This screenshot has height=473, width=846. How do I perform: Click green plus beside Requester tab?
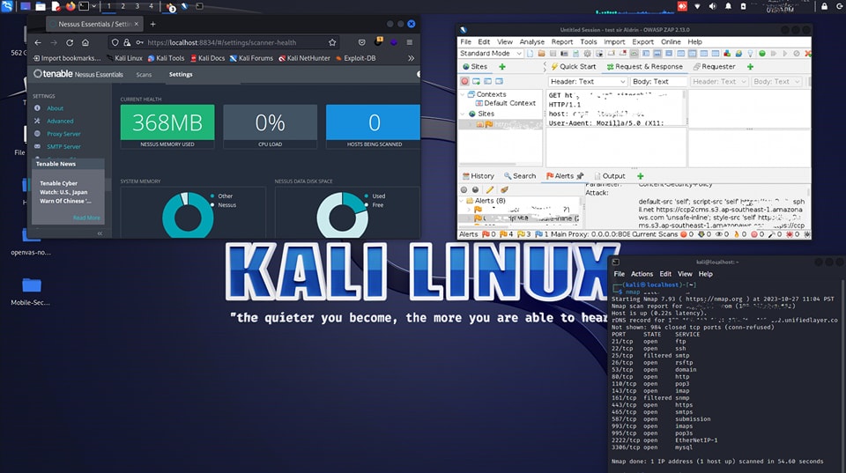pos(750,66)
